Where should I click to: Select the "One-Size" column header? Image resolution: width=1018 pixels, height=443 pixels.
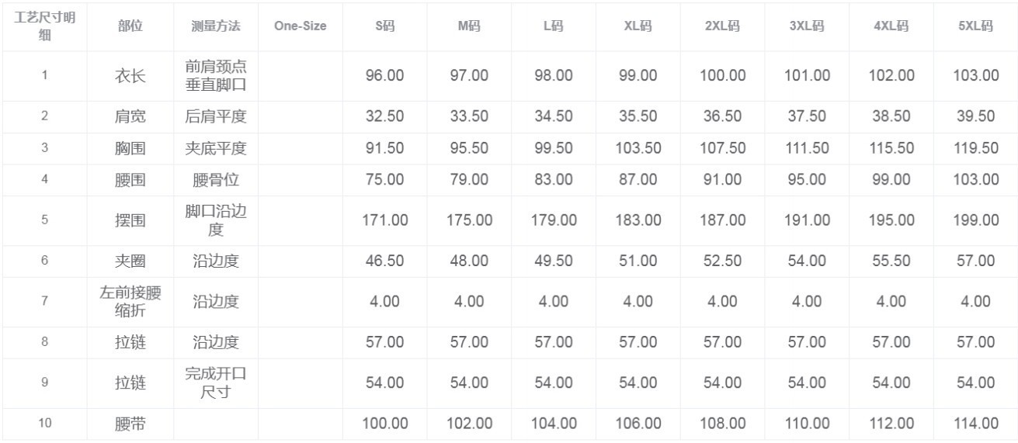click(300, 26)
